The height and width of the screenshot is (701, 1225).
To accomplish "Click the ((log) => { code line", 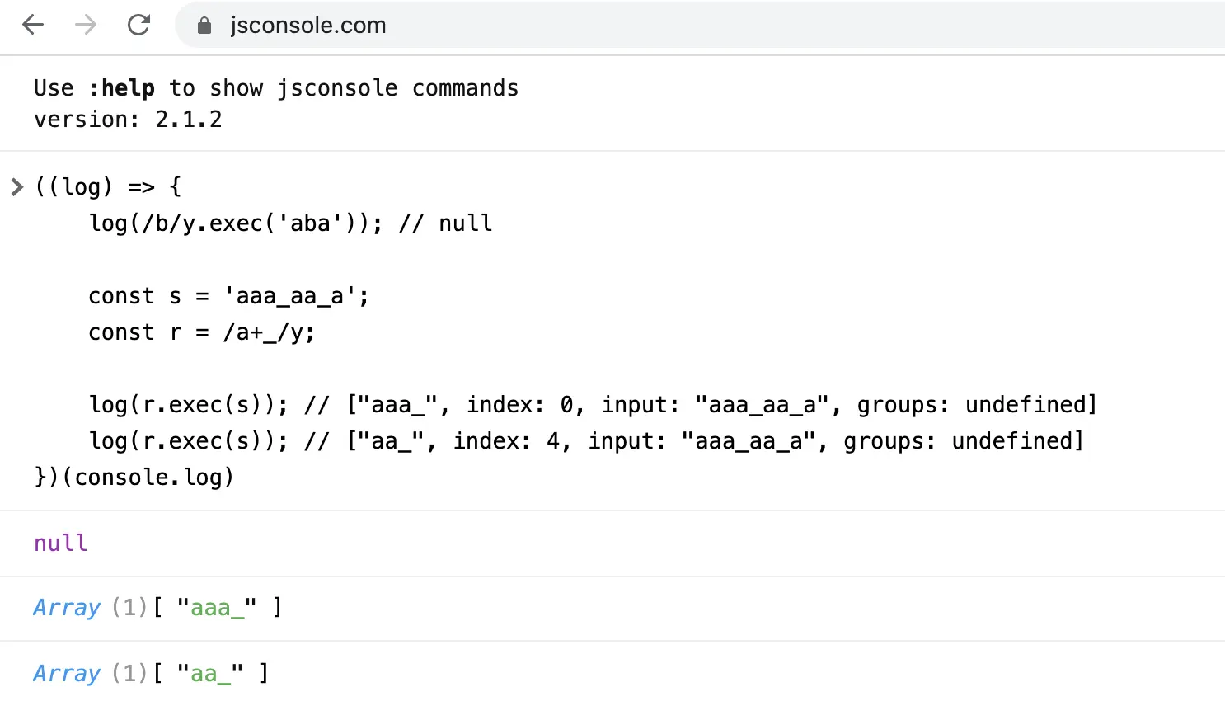I will (108, 187).
